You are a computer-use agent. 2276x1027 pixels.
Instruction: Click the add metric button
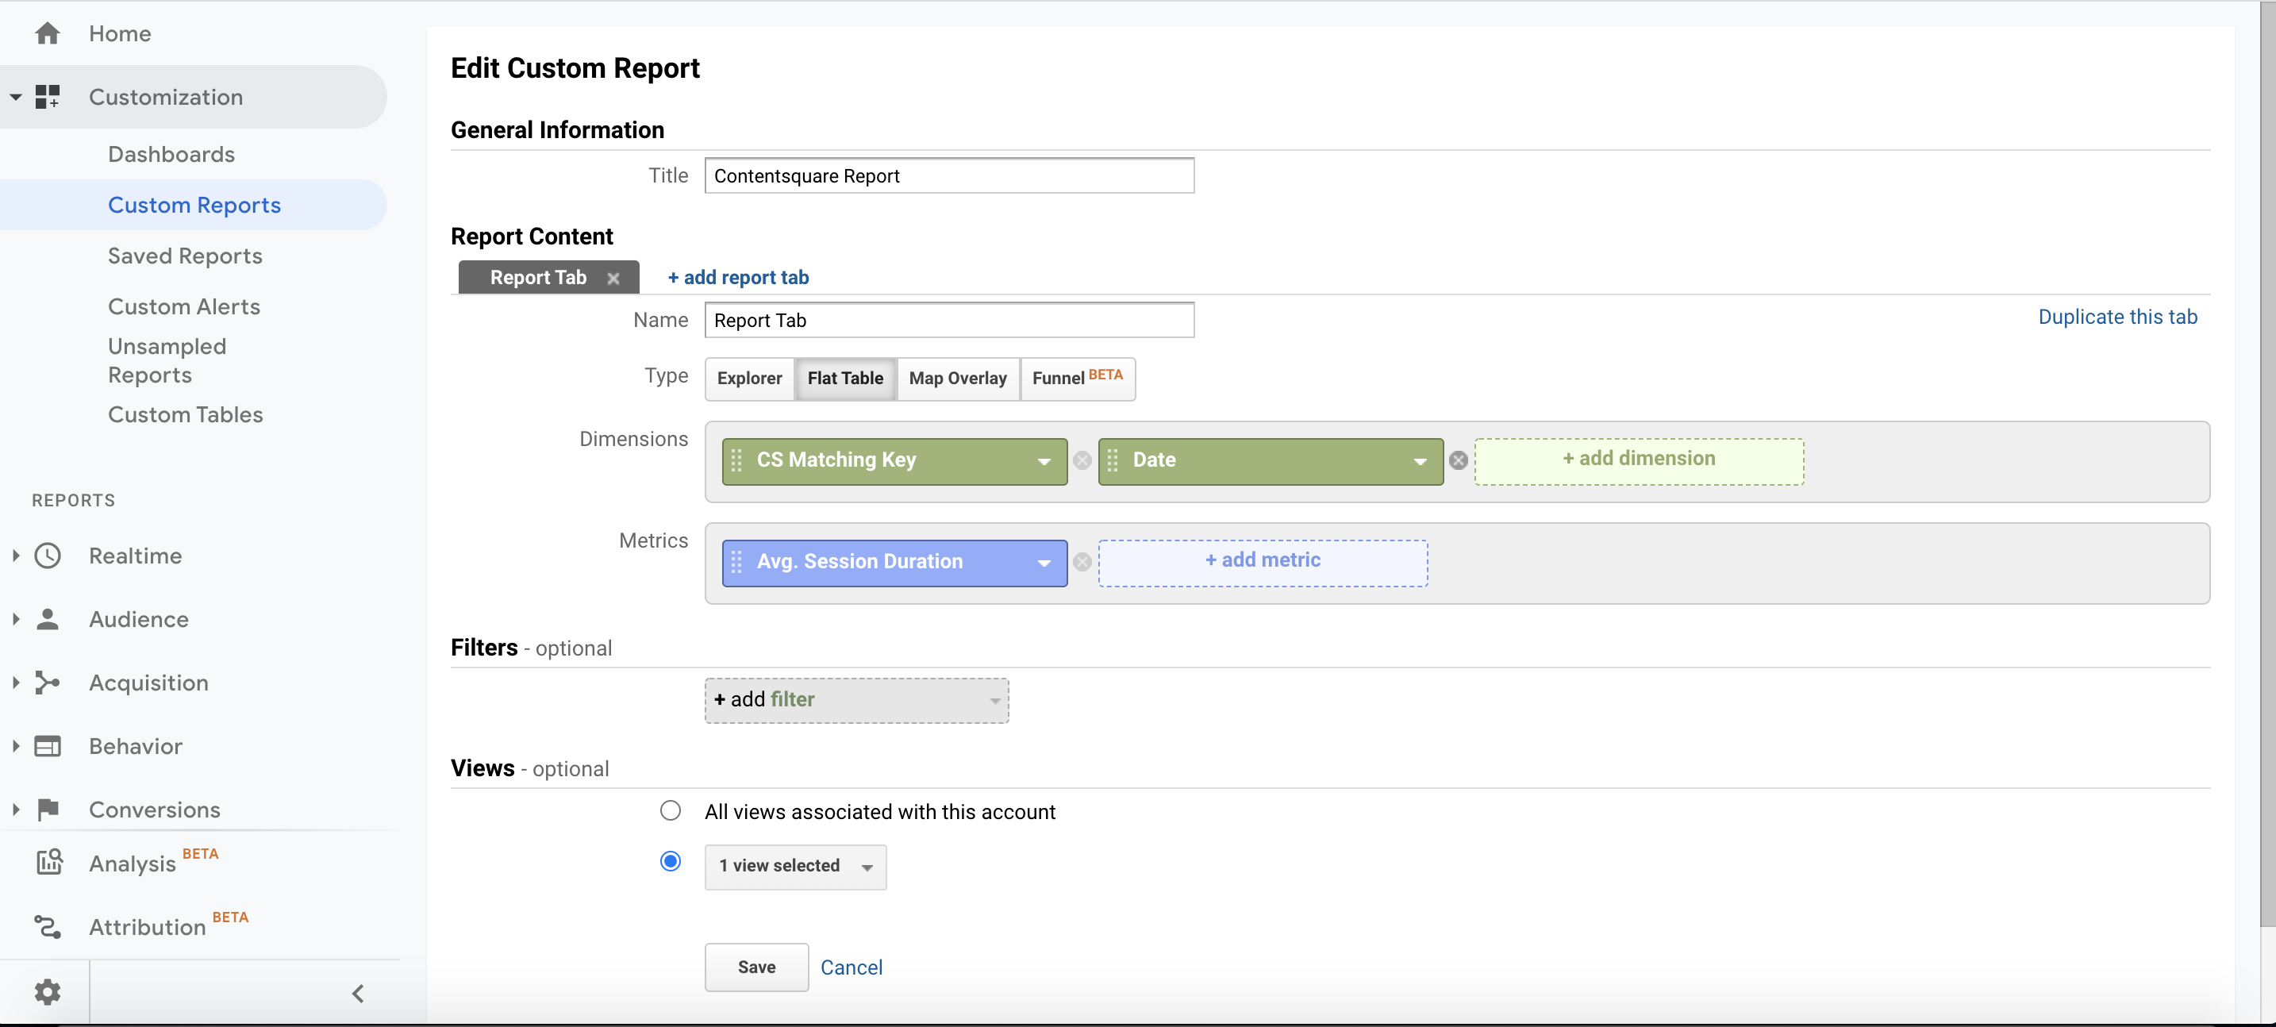click(x=1263, y=563)
